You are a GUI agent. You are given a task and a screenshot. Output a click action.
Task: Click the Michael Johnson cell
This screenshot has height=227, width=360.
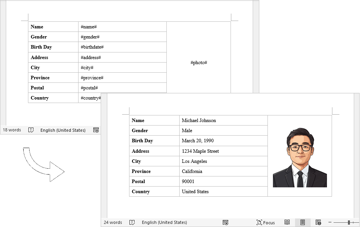click(x=224, y=120)
